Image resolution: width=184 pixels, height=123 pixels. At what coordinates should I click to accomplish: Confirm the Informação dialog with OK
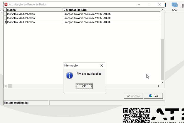(84, 86)
